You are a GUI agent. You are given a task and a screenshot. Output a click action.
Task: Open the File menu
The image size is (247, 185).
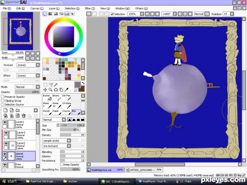pos(7,9)
